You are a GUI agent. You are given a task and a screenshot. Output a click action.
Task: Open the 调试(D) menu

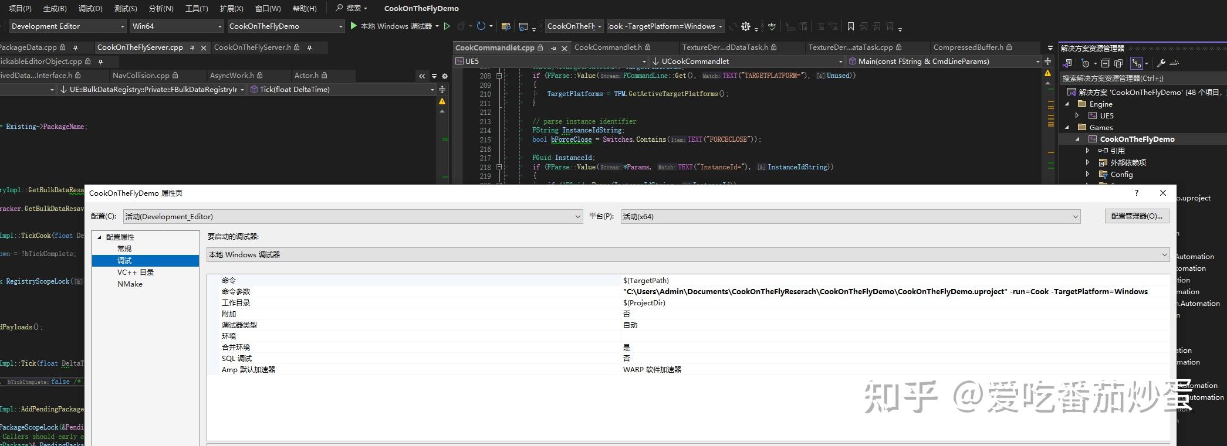[x=90, y=8]
